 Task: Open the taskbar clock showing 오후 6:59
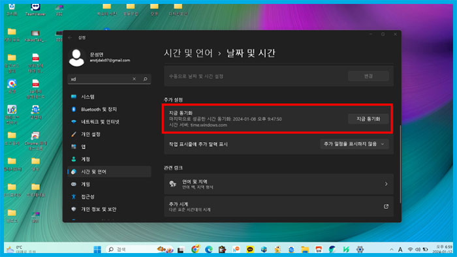443,249
